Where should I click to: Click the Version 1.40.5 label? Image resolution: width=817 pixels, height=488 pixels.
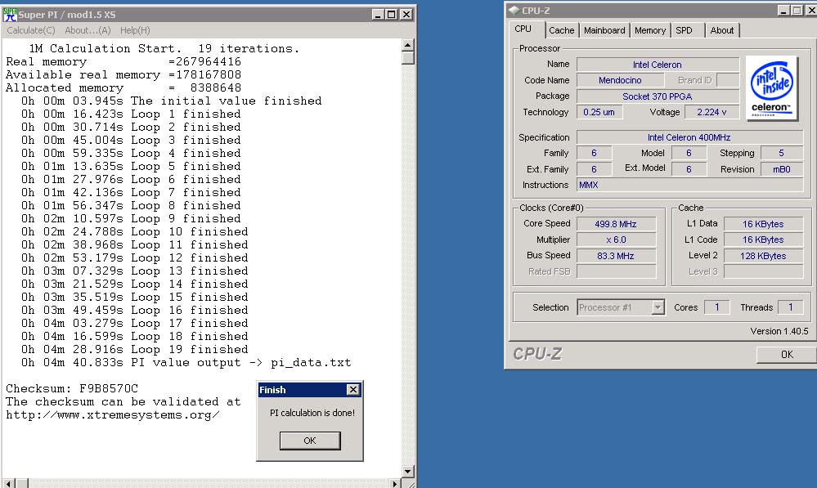pyautogui.click(x=779, y=331)
